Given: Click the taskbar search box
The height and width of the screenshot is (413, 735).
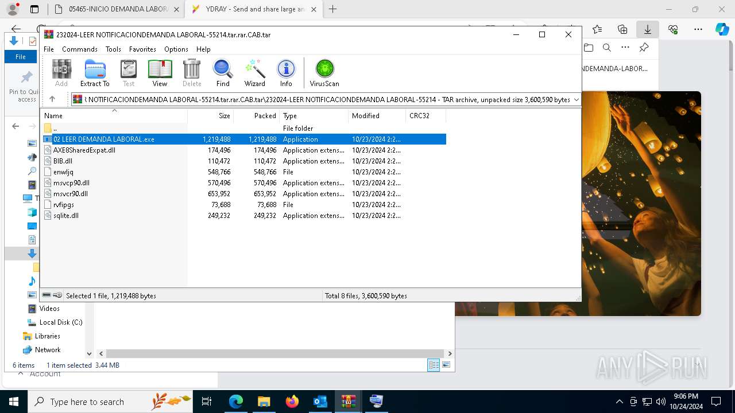Looking at the screenshot, I should [x=111, y=402].
